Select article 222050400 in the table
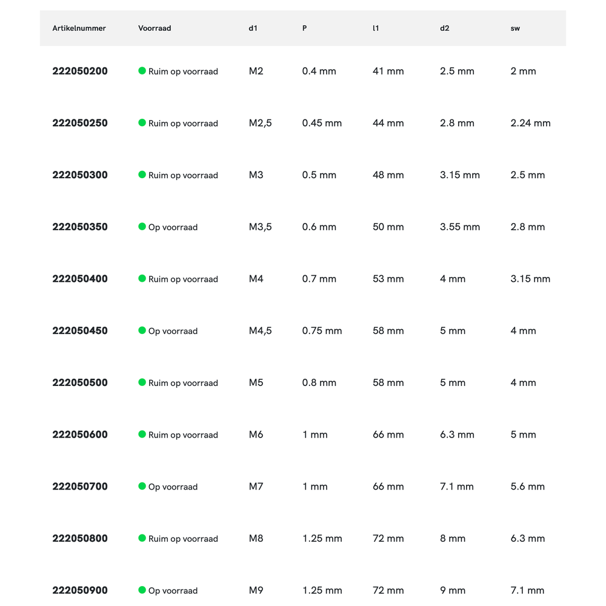 (80, 279)
